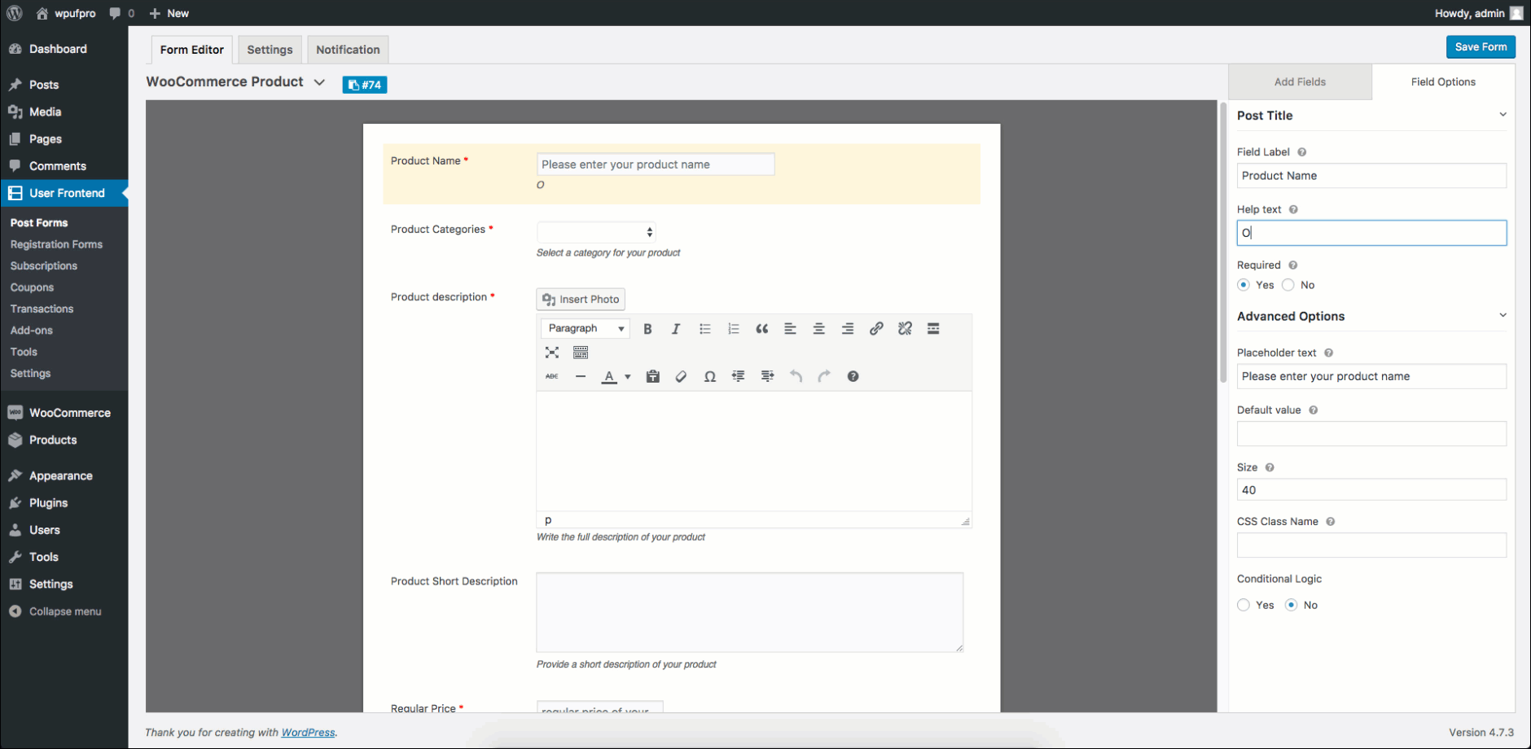This screenshot has width=1531, height=749.
Task: Insert a horizontal line
Action: pos(581,376)
